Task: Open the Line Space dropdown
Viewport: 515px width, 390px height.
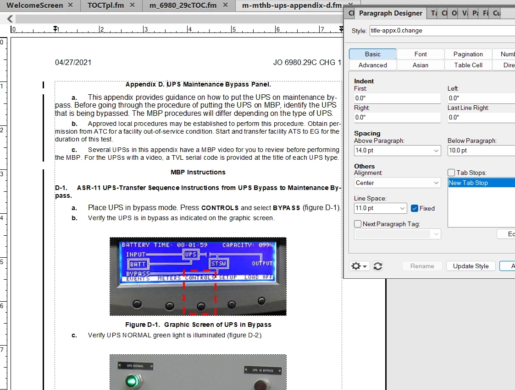Action: click(402, 208)
